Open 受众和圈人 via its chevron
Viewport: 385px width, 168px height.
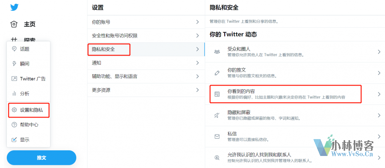tap(379, 51)
